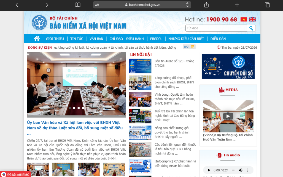Open the RSS feed icon
The width and height of the screenshot is (283, 177).
point(193,47)
